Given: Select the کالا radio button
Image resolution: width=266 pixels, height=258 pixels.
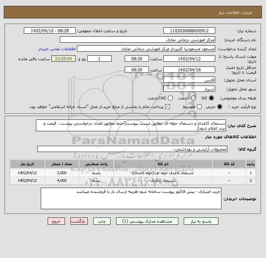Looking at the screenshot, I should [211, 98].
